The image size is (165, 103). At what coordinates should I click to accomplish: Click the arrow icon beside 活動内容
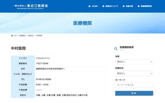click(x=124, y=6)
